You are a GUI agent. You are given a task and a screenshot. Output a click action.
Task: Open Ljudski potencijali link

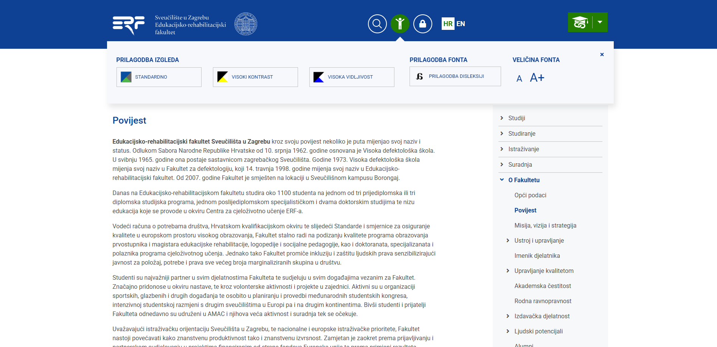(x=539, y=331)
